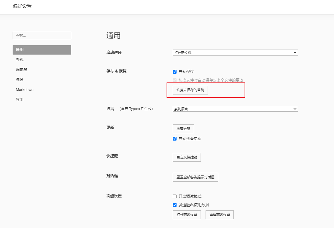Open the 编辑器 preferences page
The image size is (334, 228).
pyautogui.click(x=21, y=70)
